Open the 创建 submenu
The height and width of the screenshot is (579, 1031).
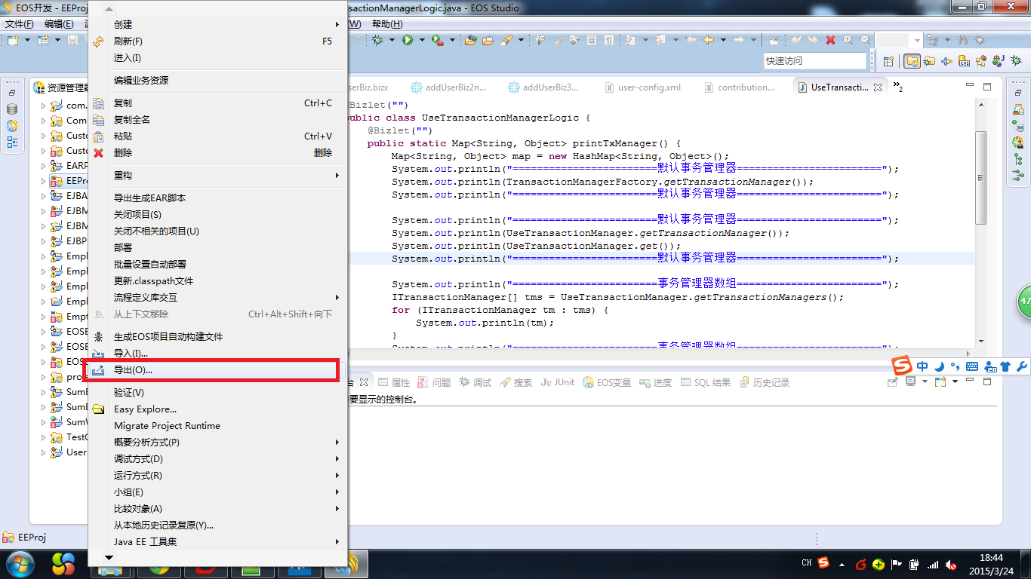pos(217,25)
